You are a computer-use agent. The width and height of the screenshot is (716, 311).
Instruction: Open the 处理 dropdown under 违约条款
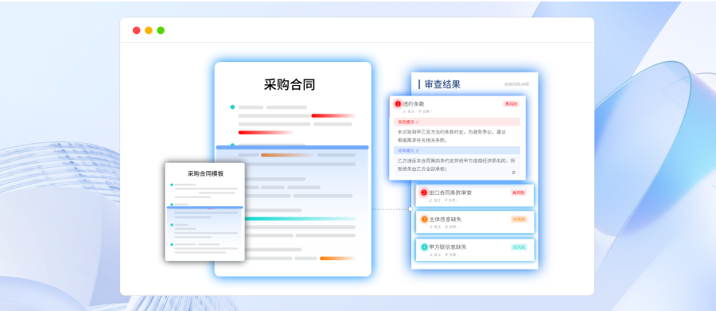425,111
